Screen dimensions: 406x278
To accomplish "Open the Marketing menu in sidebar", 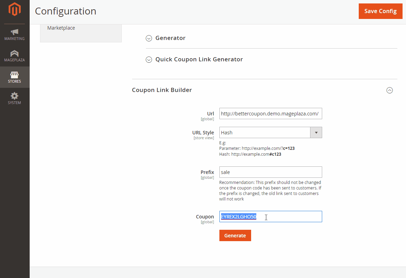I will coord(14,35).
